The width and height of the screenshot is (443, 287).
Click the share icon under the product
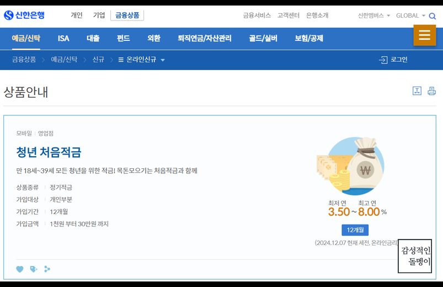coord(47,269)
